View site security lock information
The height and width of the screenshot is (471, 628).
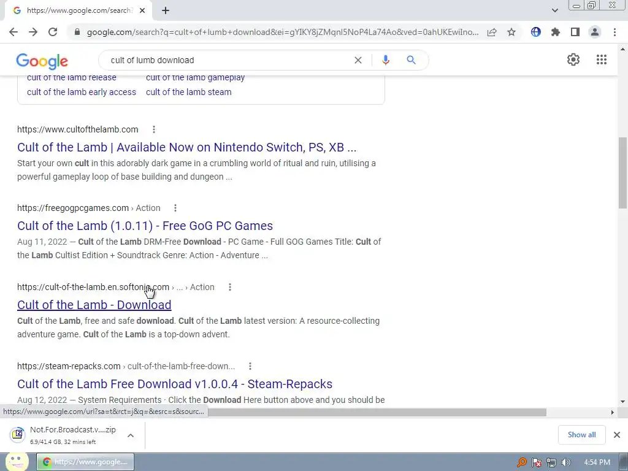click(x=77, y=32)
